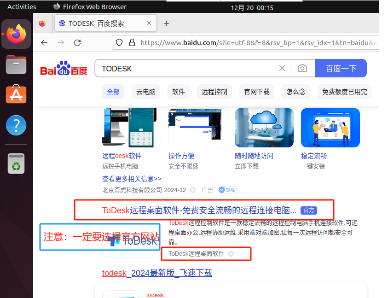388x298 pixels.
Task: Click the 立即下载 text under 随时随地访问
Action: coord(247,166)
